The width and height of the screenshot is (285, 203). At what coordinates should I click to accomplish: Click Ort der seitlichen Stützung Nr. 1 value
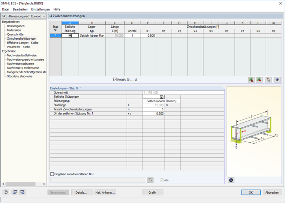click(154, 113)
